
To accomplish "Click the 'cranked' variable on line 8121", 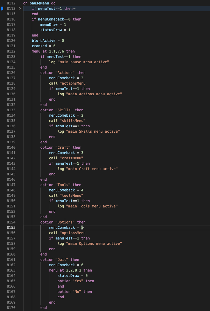I will pyautogui.click(x=40, y=46).
